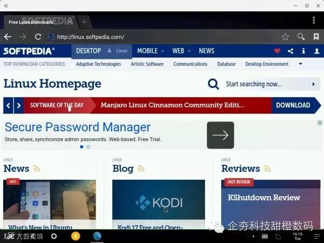Open the globe browser app in taskbar
The height and width of the screenshot is (243, 324).
click(x=97, y=236)
